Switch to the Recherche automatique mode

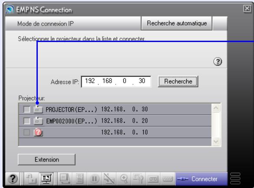click(x=177, y=23)
